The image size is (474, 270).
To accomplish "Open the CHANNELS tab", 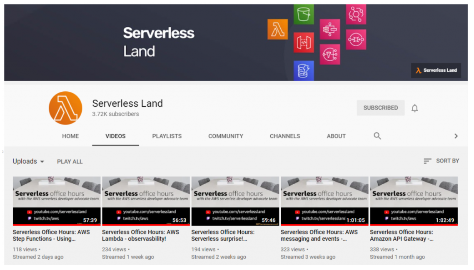I will coord(285,136).
